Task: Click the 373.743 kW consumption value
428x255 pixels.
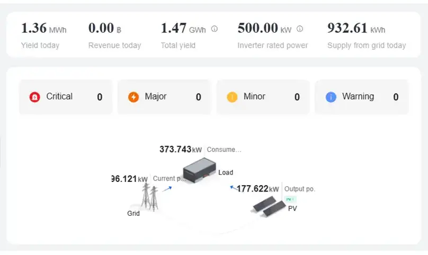Action: point(181,149)
